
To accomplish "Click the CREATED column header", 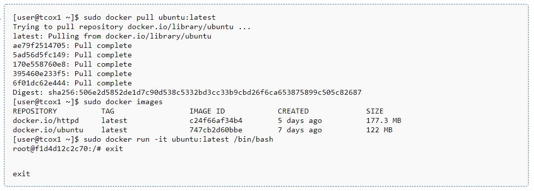I will (x=293, y=111).
